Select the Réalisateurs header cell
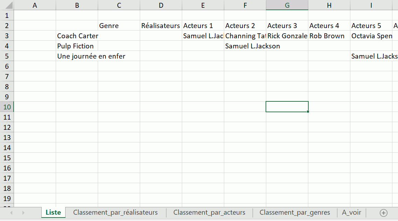Screen dimensions: 398x221 [x=161, y=26]
